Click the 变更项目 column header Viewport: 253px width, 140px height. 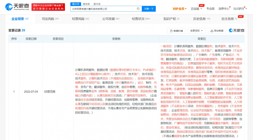tap(58, 39)
